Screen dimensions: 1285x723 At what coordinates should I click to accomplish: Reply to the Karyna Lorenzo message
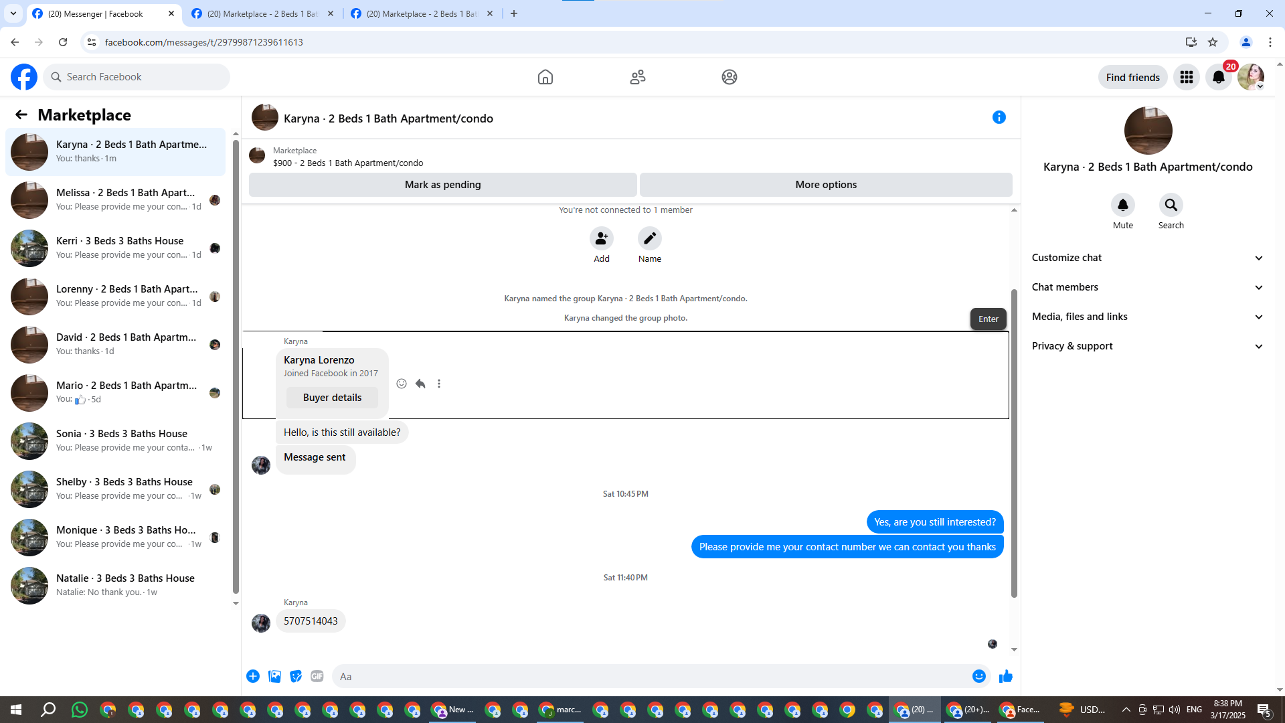(x=420, y=384)
